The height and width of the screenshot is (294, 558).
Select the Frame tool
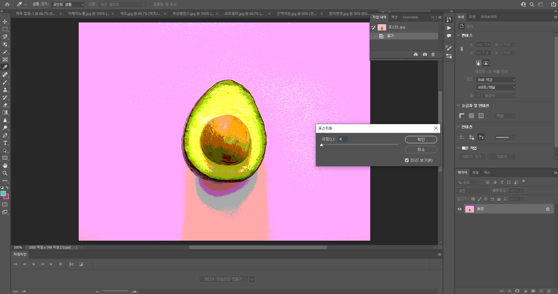[5, 60]
